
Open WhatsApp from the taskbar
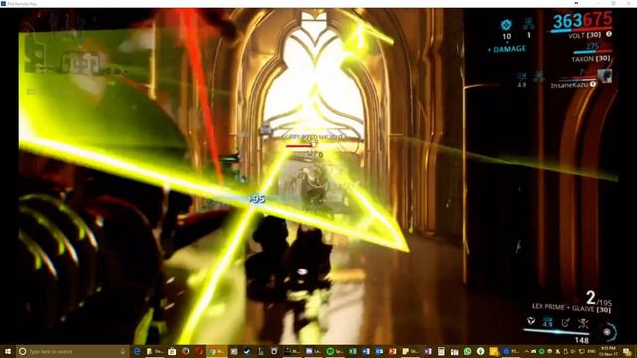(467, 351)
